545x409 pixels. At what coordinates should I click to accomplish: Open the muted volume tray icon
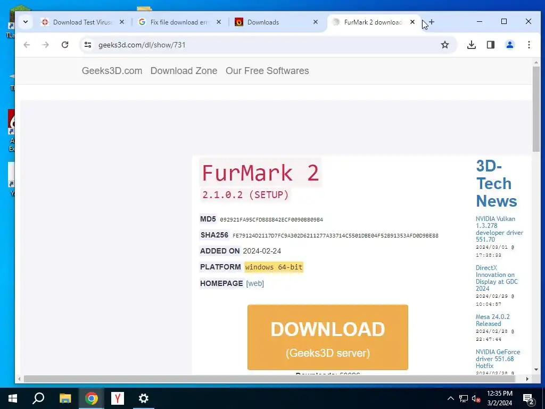tap(476, 398)
